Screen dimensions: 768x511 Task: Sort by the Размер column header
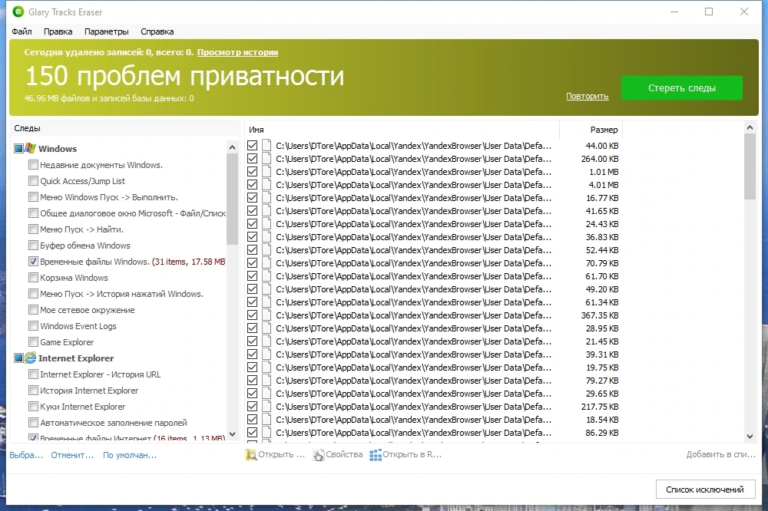click(x=591, y=130)
